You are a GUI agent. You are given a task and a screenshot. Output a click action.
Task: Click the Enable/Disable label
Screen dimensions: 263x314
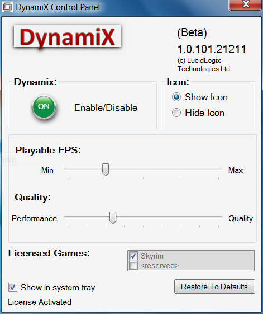pos(106,107)
